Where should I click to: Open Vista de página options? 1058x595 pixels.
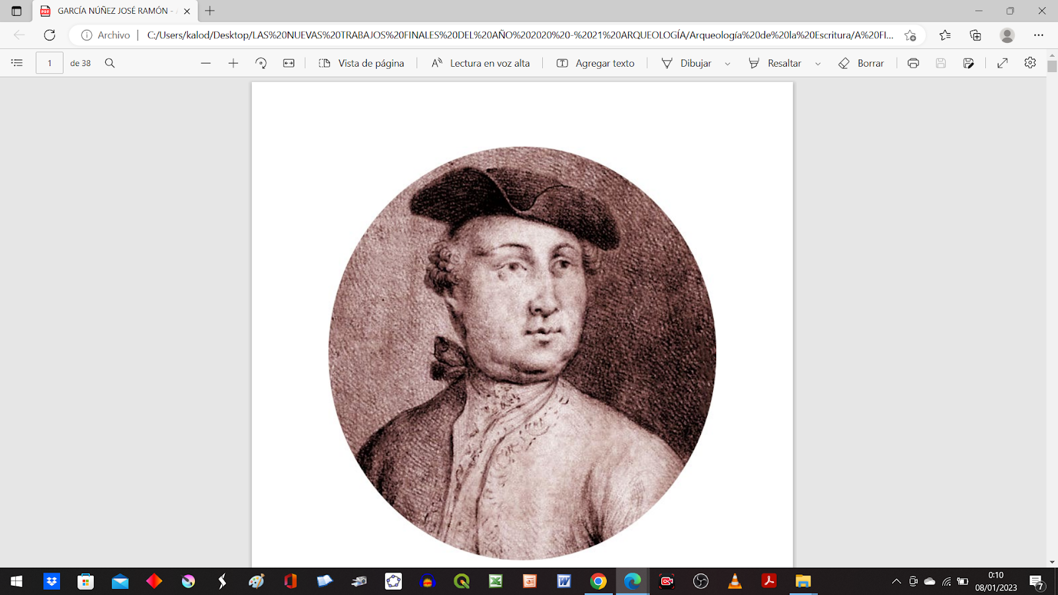[361, 63]
